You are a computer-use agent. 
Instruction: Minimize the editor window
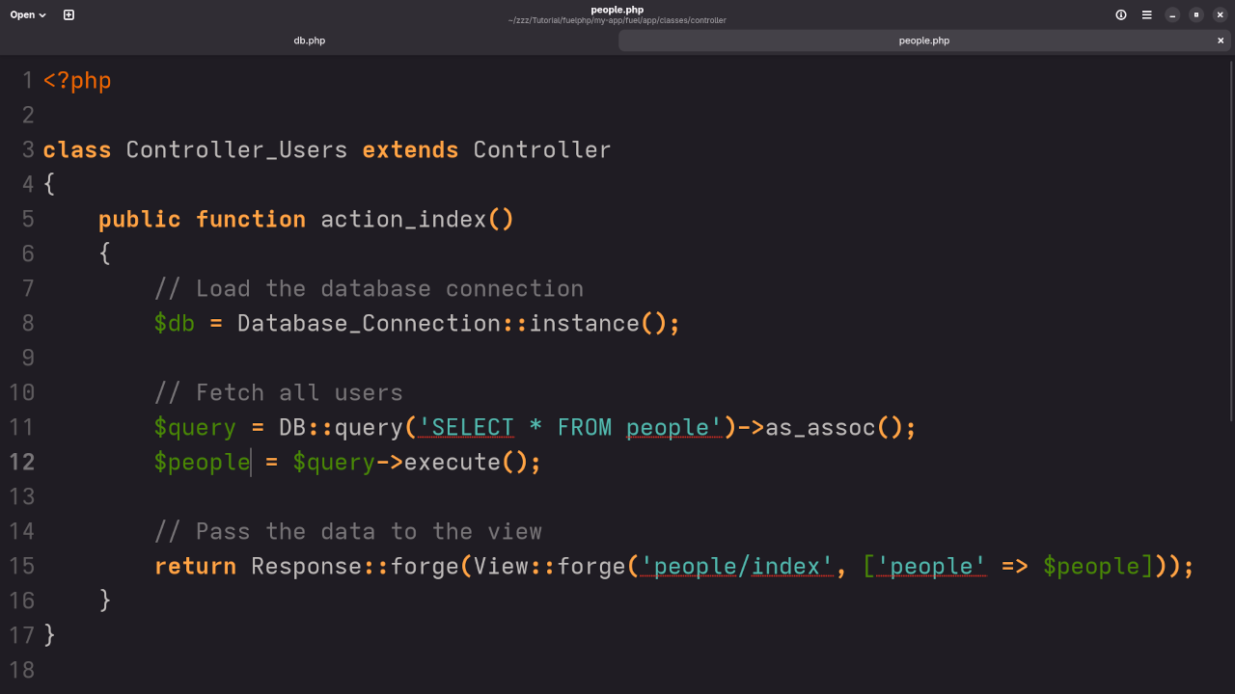[x=1172, y=14]
